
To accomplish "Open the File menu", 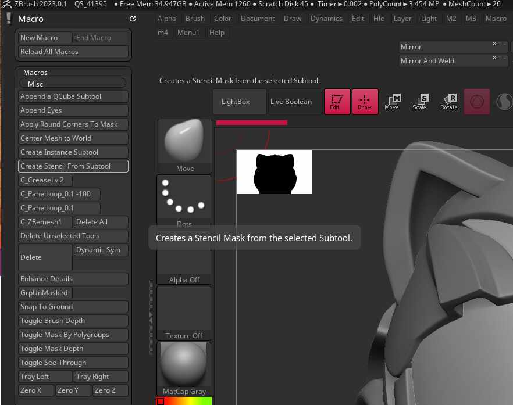I will [379, 19].
